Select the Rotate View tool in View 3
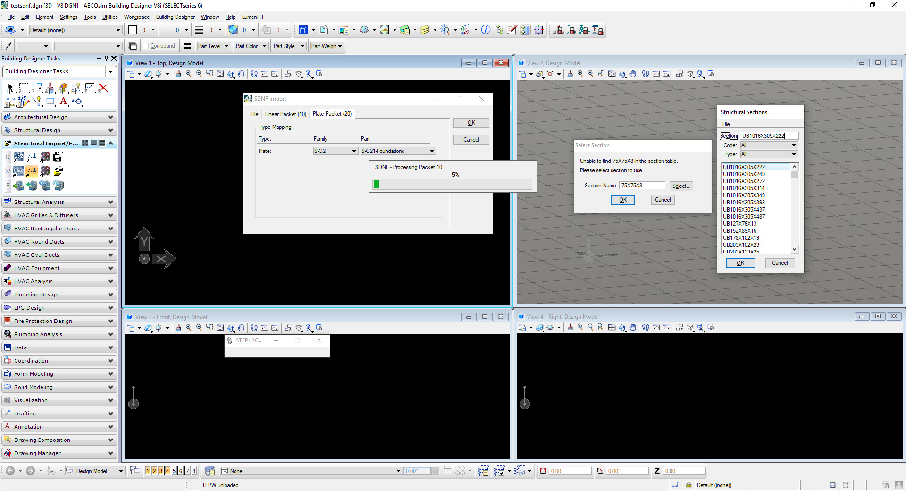906x491 pixels. [230, 328]
